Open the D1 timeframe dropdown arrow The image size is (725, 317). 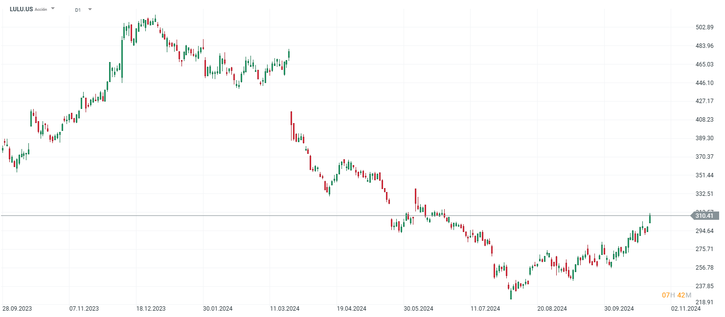coord(90,9)
